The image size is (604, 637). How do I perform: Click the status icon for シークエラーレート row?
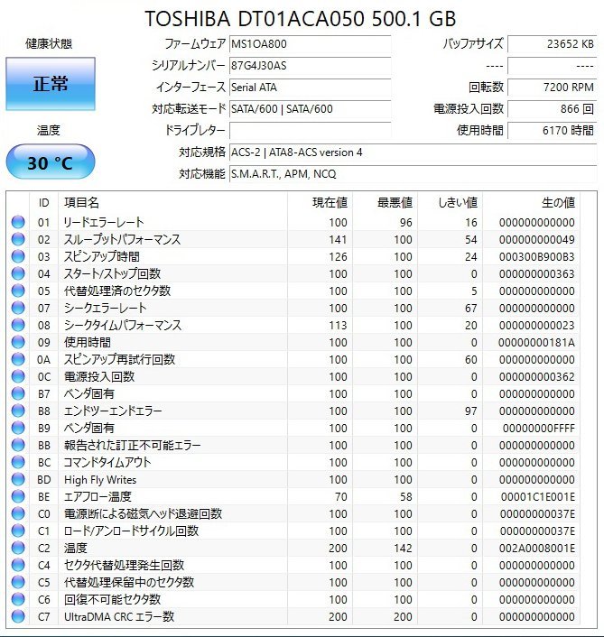point(18,308)
